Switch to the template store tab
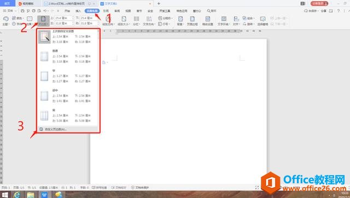The image size is (350, 198). click(28, 4)
